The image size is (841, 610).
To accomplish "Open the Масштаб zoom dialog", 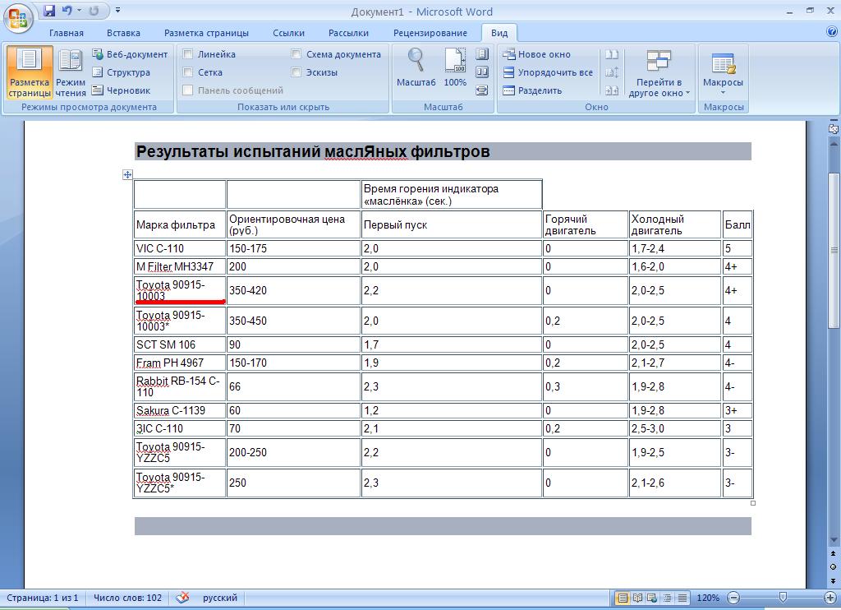I will click(416, 67).
